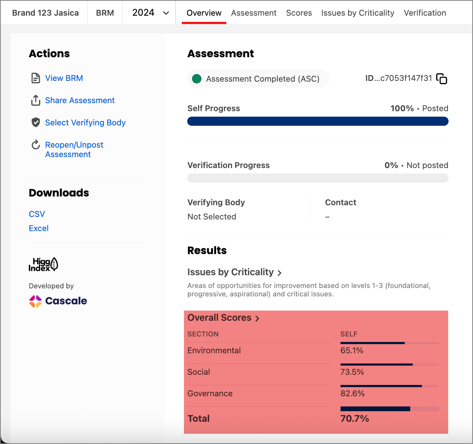Click the Select Verifying Body link

[85, 122]
